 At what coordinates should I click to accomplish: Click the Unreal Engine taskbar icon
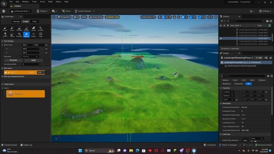194,151
